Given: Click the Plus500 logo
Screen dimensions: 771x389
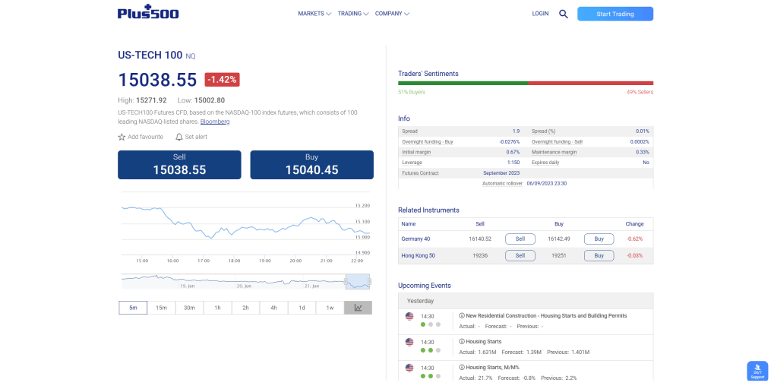Looking at the screenshot, I should pos(148,12).
